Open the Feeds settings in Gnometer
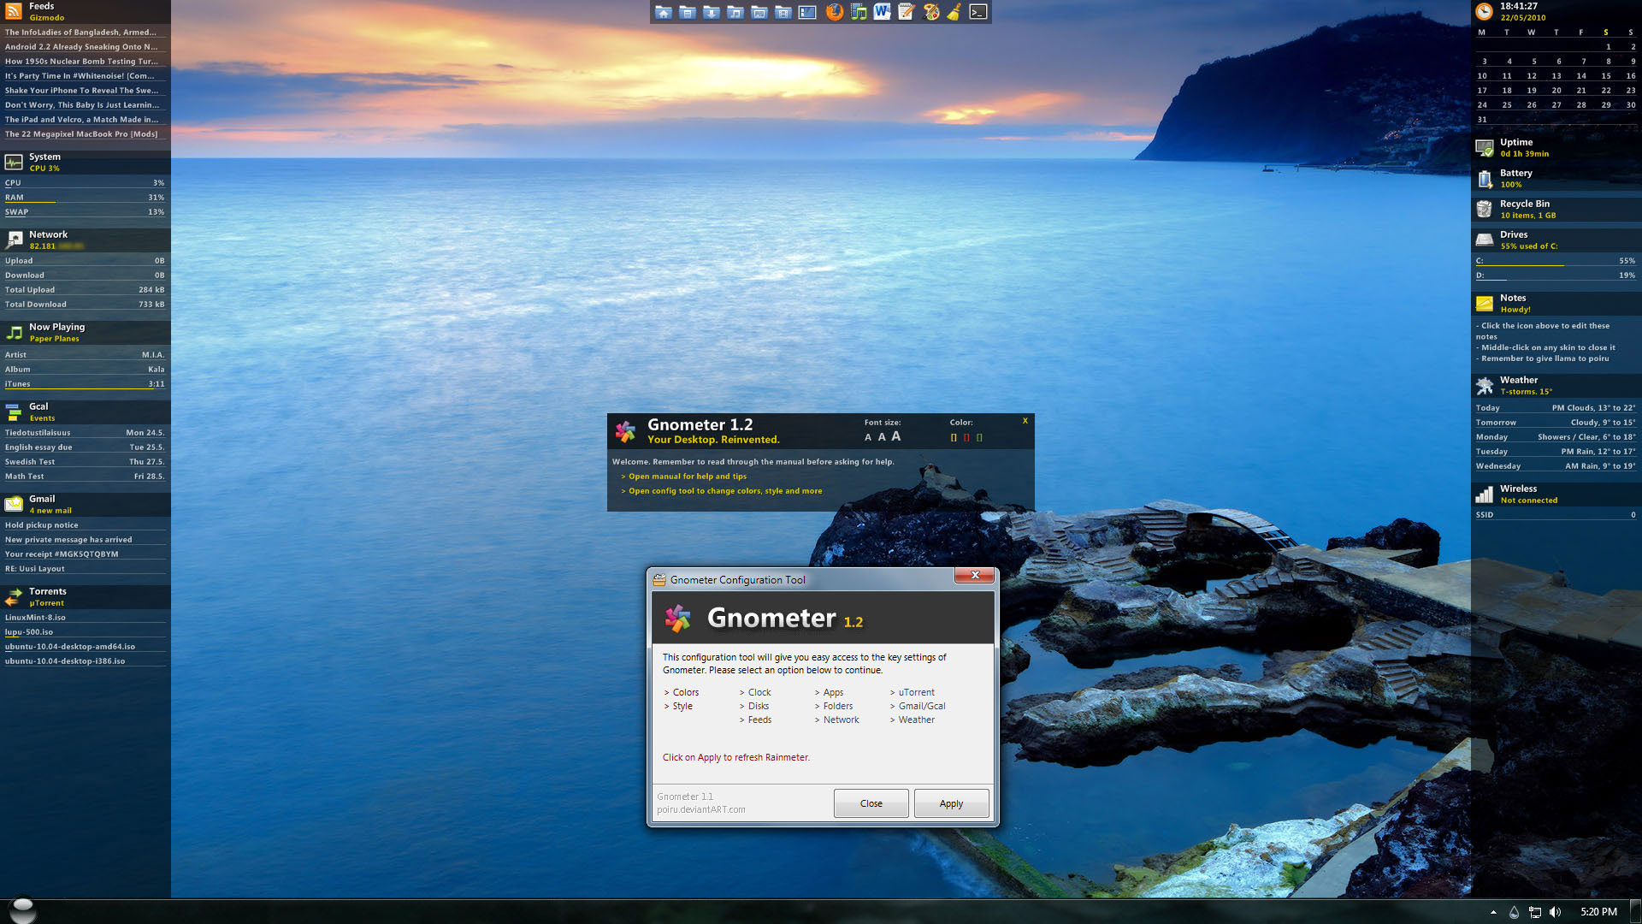 point(757,719)
